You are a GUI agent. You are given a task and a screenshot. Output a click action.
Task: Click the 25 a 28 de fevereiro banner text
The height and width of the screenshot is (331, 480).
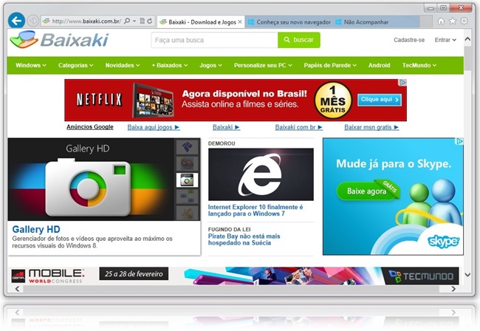click(x=134, y=274)
